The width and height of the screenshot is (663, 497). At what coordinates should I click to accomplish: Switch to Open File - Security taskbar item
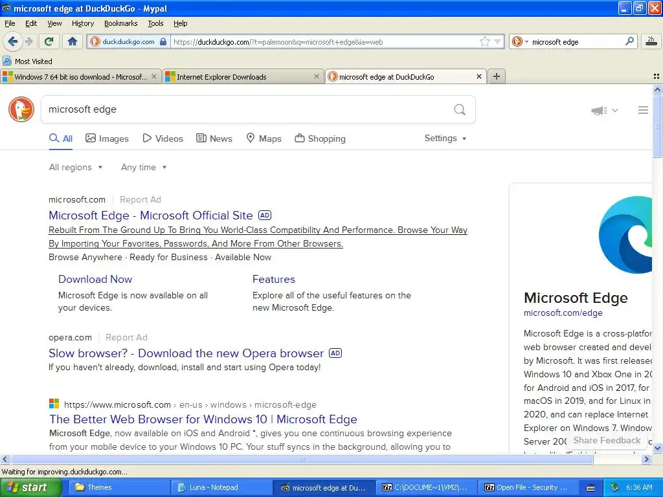528,487
